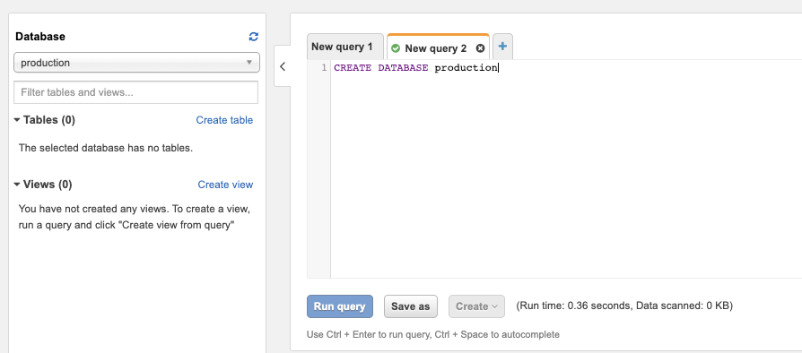Focus the Filter tables and views field
The width and height of the screenshot is (802, 353).
(136, 92)
